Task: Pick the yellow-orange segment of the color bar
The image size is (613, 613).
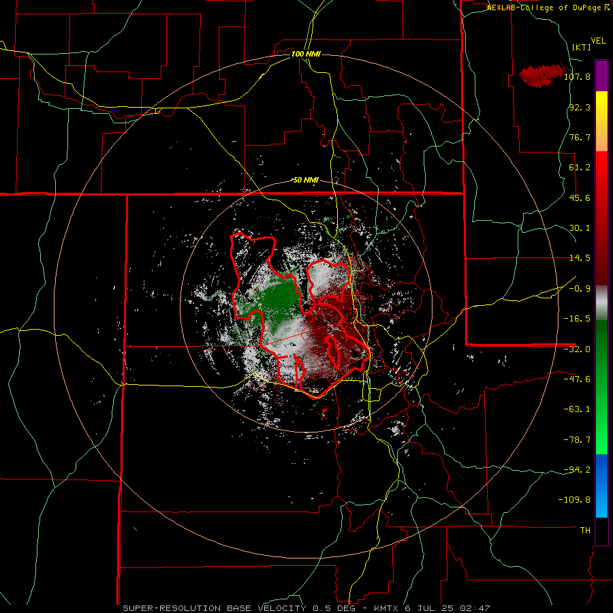Action: [x=601, y=121]
